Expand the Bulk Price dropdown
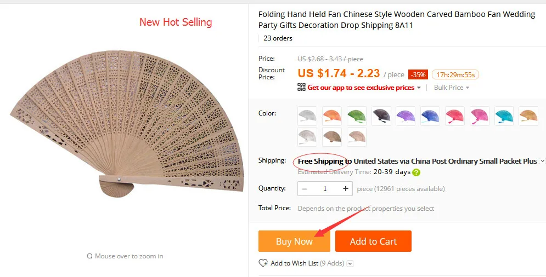Screen dimensions: 546x277 coord(452,88)
